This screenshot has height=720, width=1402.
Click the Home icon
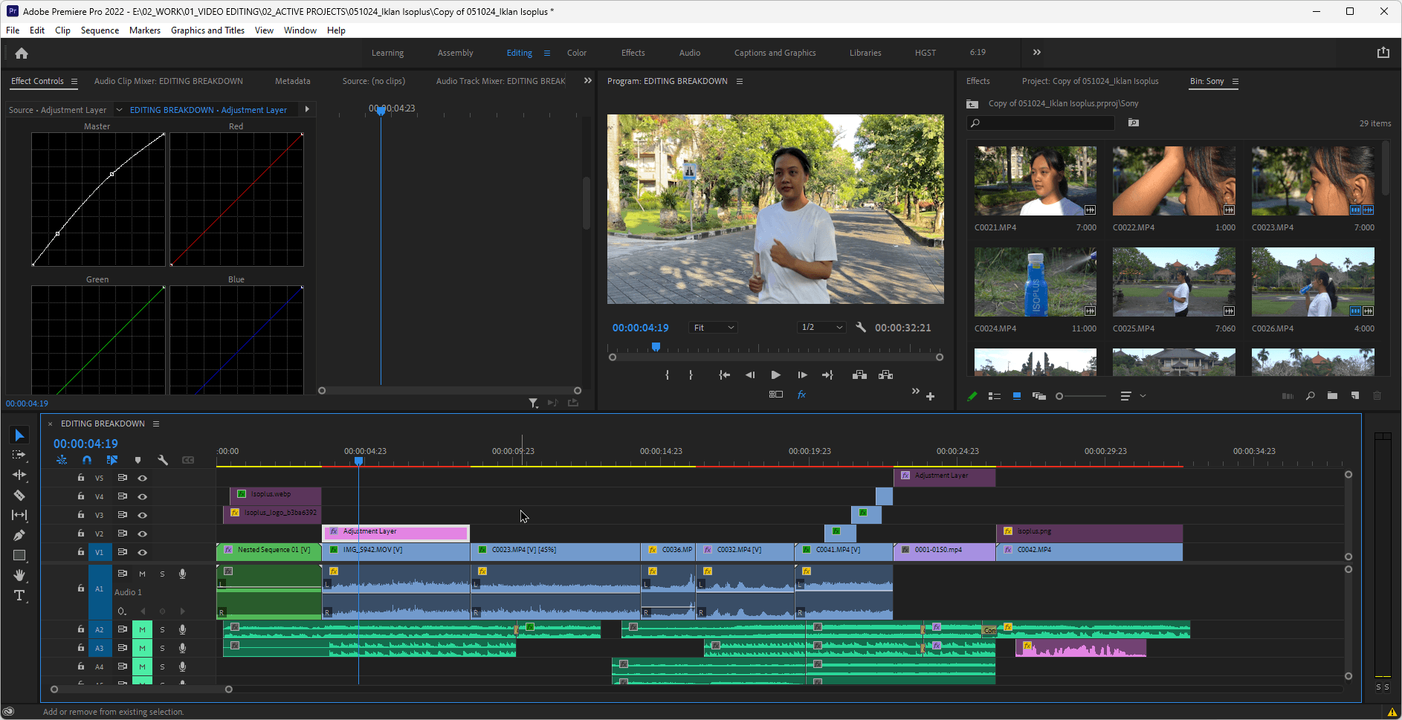(22, 53)
